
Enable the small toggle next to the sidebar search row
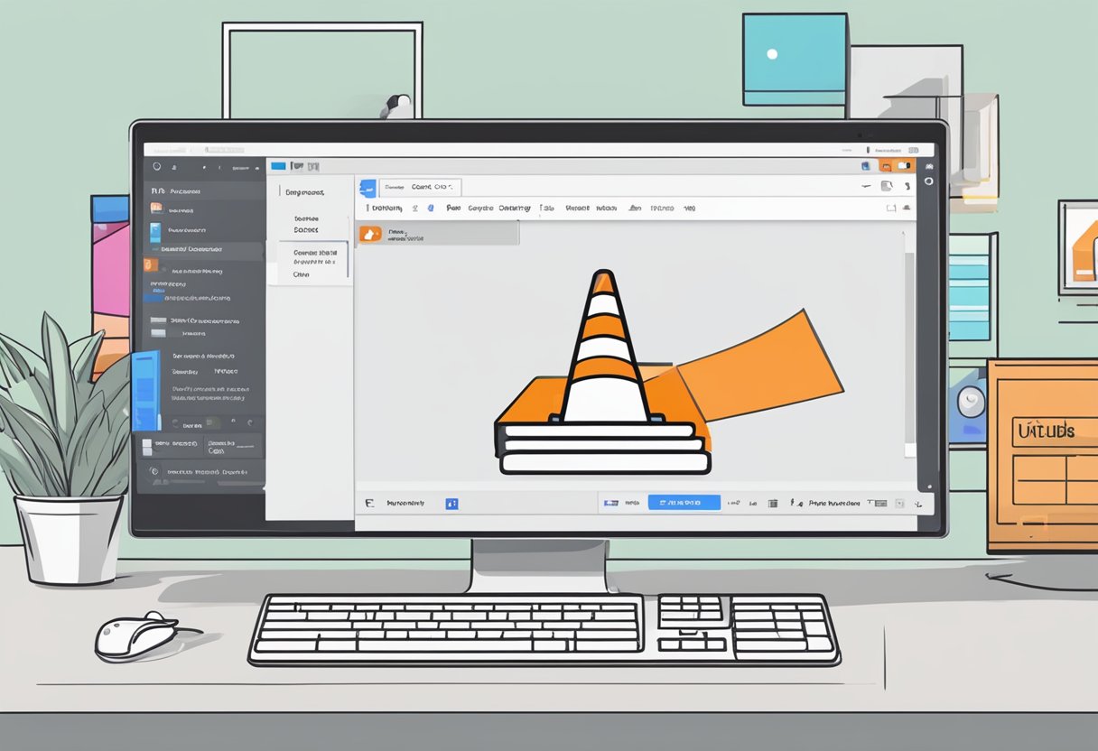coord(213,423)
